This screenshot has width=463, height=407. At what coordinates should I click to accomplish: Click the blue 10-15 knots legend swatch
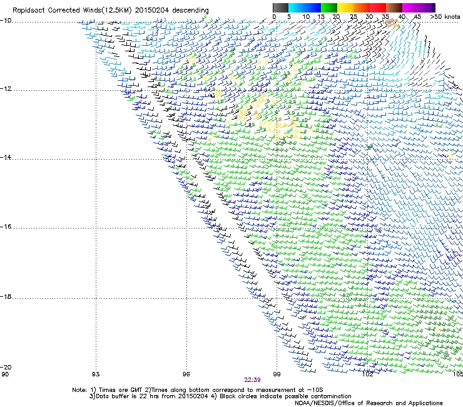tap(313, 8)
